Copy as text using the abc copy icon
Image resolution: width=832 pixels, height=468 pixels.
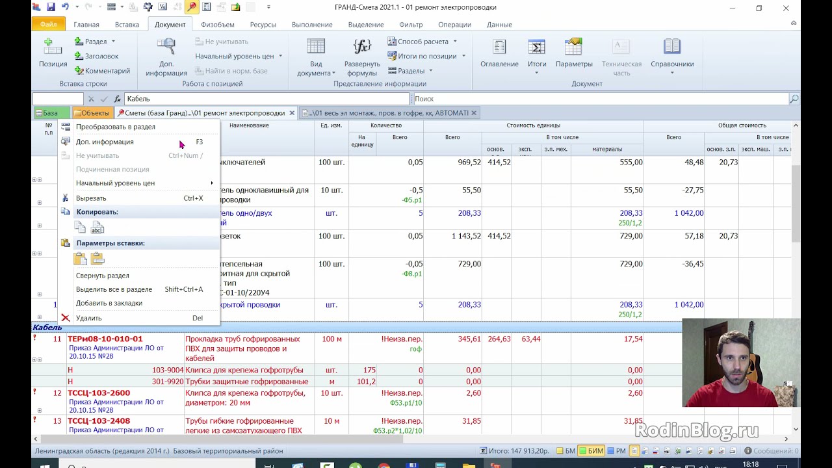point(97,227)
